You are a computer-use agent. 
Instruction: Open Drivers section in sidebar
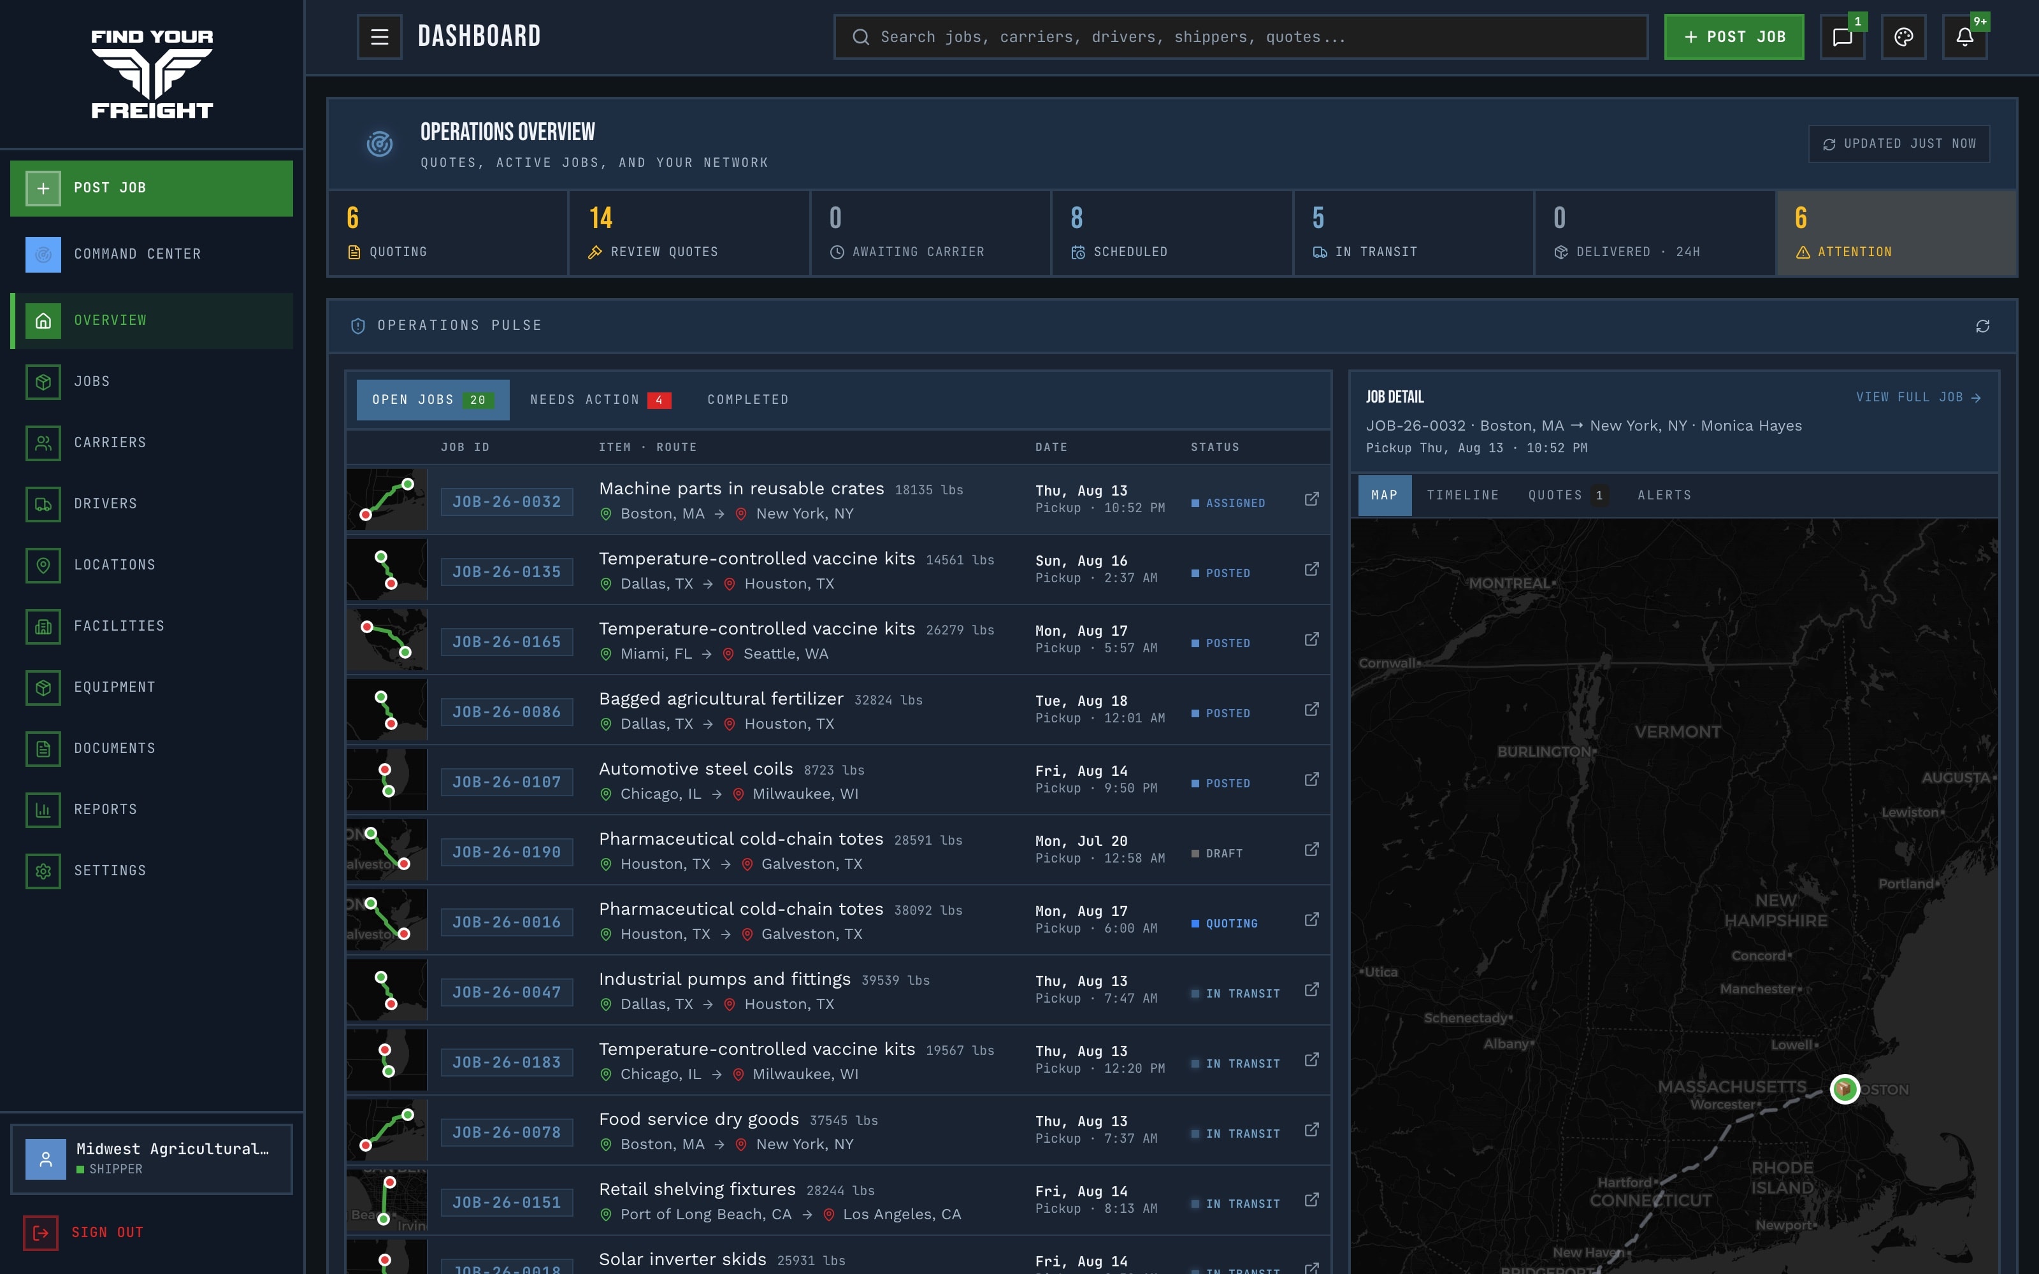152,504
